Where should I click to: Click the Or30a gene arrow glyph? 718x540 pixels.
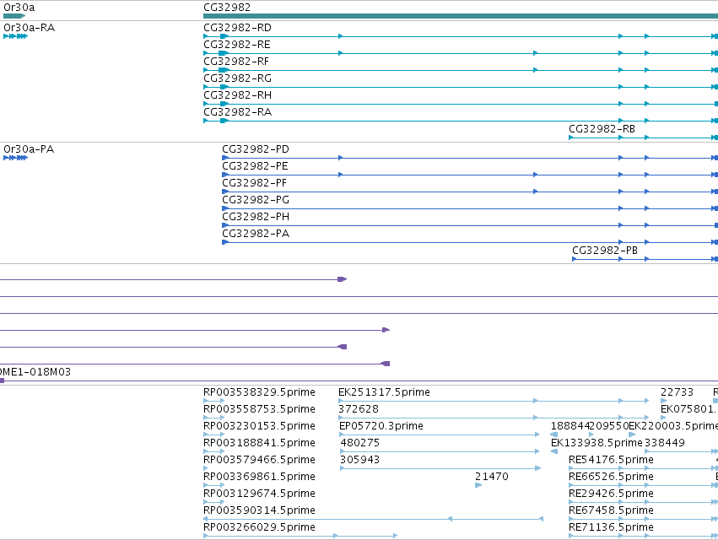[x=14, y=16]
